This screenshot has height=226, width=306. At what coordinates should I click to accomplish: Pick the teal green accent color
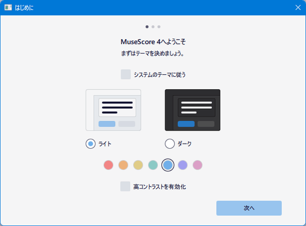pos(153,165)
